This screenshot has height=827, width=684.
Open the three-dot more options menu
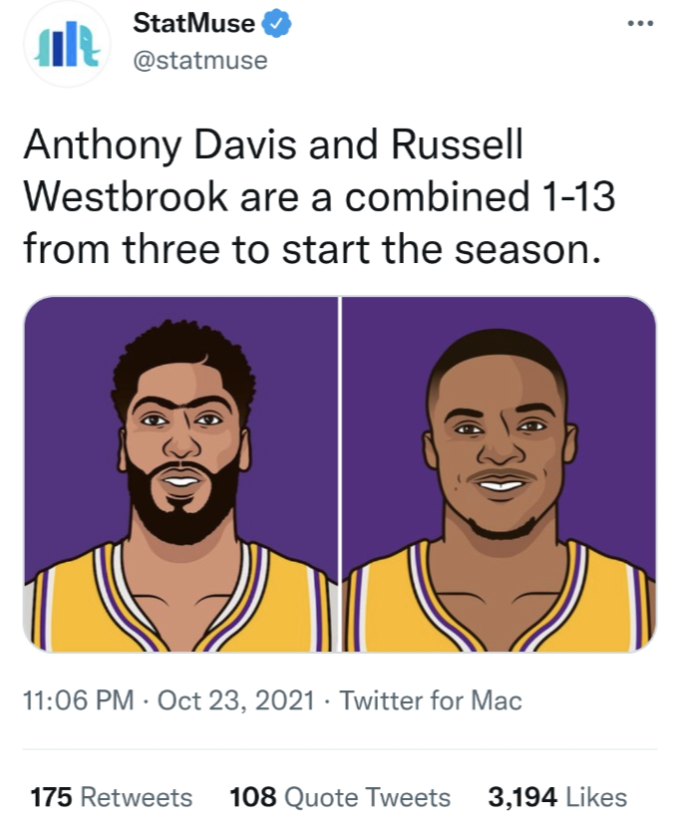(x=641, y=23)
